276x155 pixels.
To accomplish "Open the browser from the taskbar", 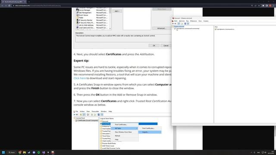I will tap(20, 152).
